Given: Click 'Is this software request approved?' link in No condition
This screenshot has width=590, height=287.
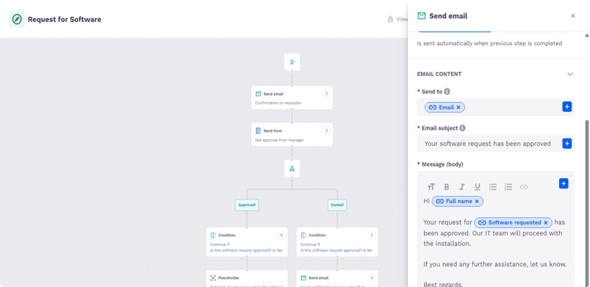Looking at the screenshot, I should click(x=330, y=250).
